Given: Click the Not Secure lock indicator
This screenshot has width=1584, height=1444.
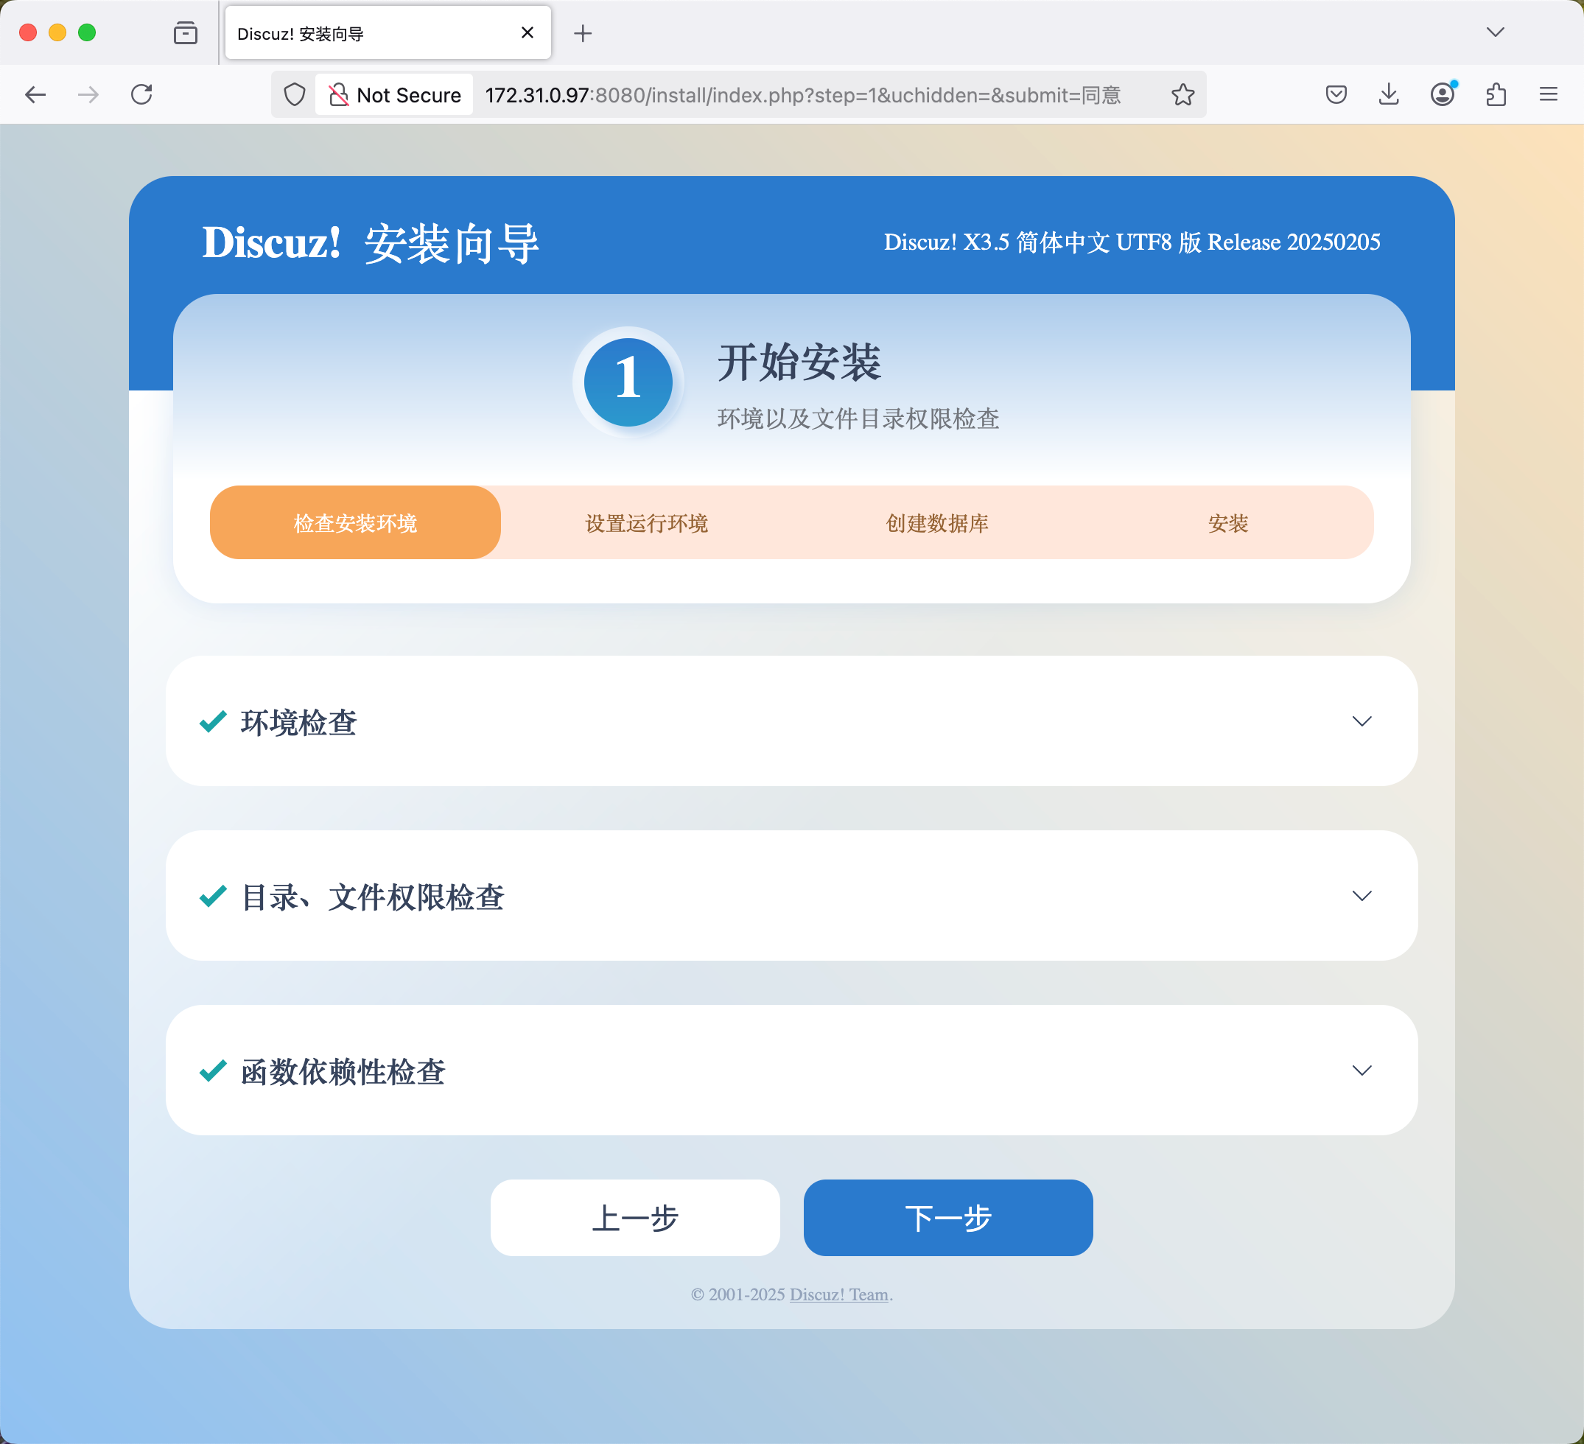Looking at the screenshot, I should click(x=395, y=95).
